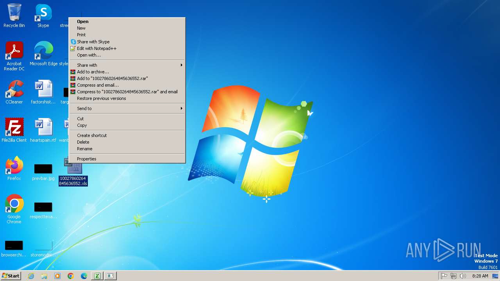Image resolution: width=500 pixels, height=281 pixels.
Task: Choose Compress to "10027860264845636552.rar" and email
Action: (x=127, y=92)
